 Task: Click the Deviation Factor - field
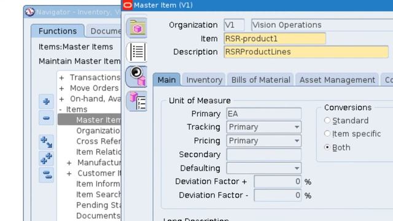pos(278,195)
